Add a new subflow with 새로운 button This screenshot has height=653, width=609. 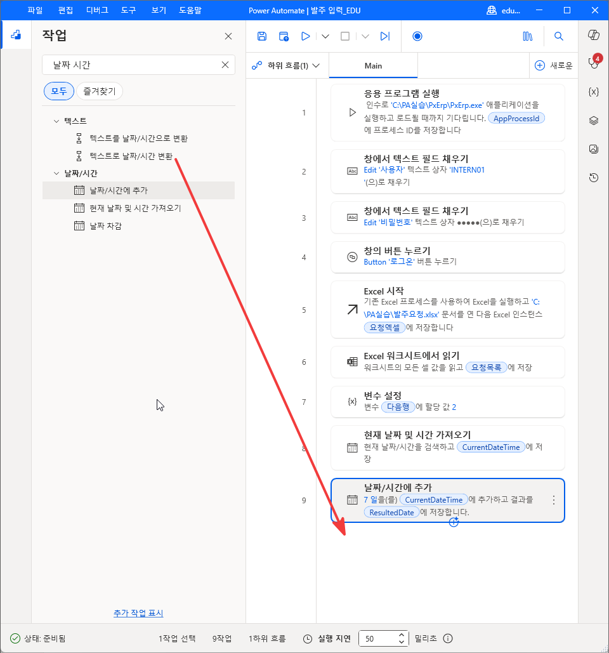click(554, 65)
